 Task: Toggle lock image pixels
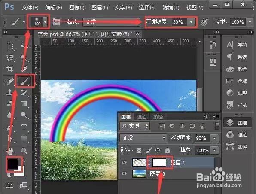tap(149, 150)
